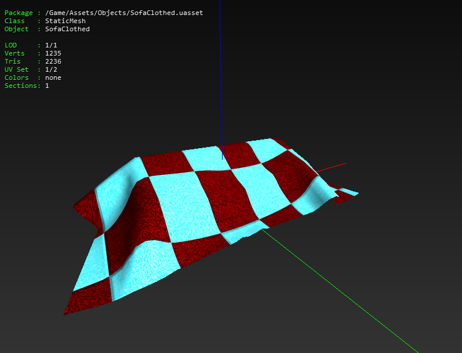The height and width of the screenshot is (353, 462).
Task: Click the Sections label
Action: 21,86
